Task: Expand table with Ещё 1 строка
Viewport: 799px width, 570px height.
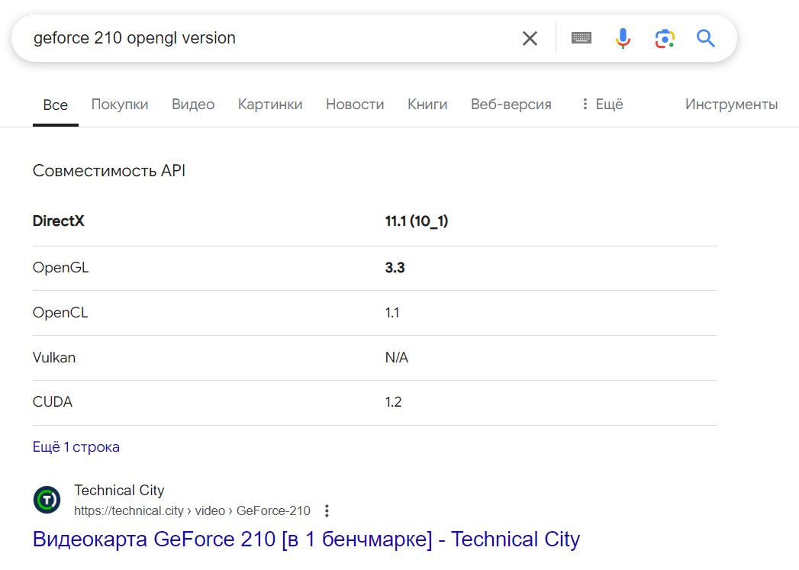Action: [x=76, y=447]
